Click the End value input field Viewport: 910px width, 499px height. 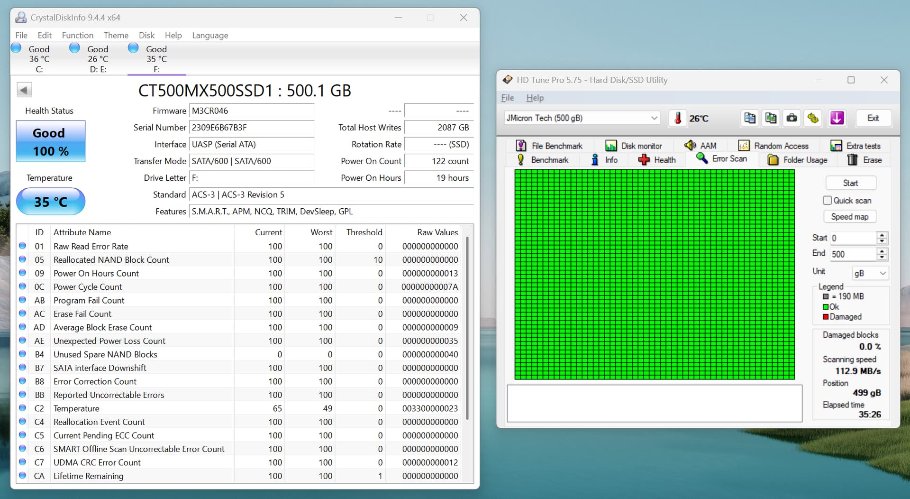[x=853, y=254]
